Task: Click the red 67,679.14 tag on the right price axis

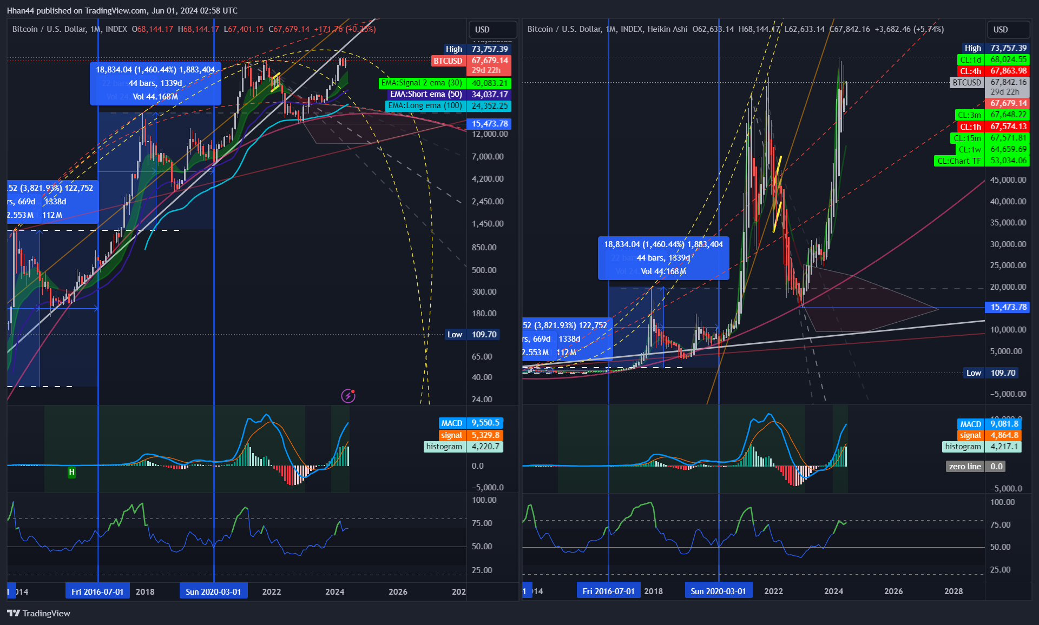Action: tap(1008, 103)
